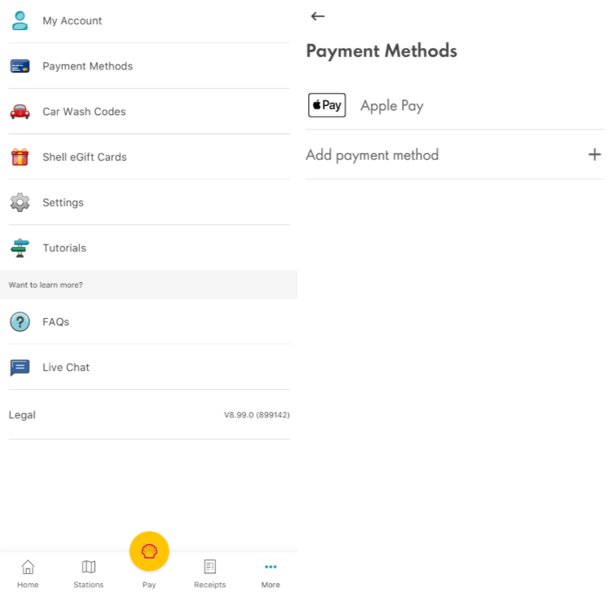Start a Live Chat
This screenshot has height=601, width=609.
(x=149, y=368)
